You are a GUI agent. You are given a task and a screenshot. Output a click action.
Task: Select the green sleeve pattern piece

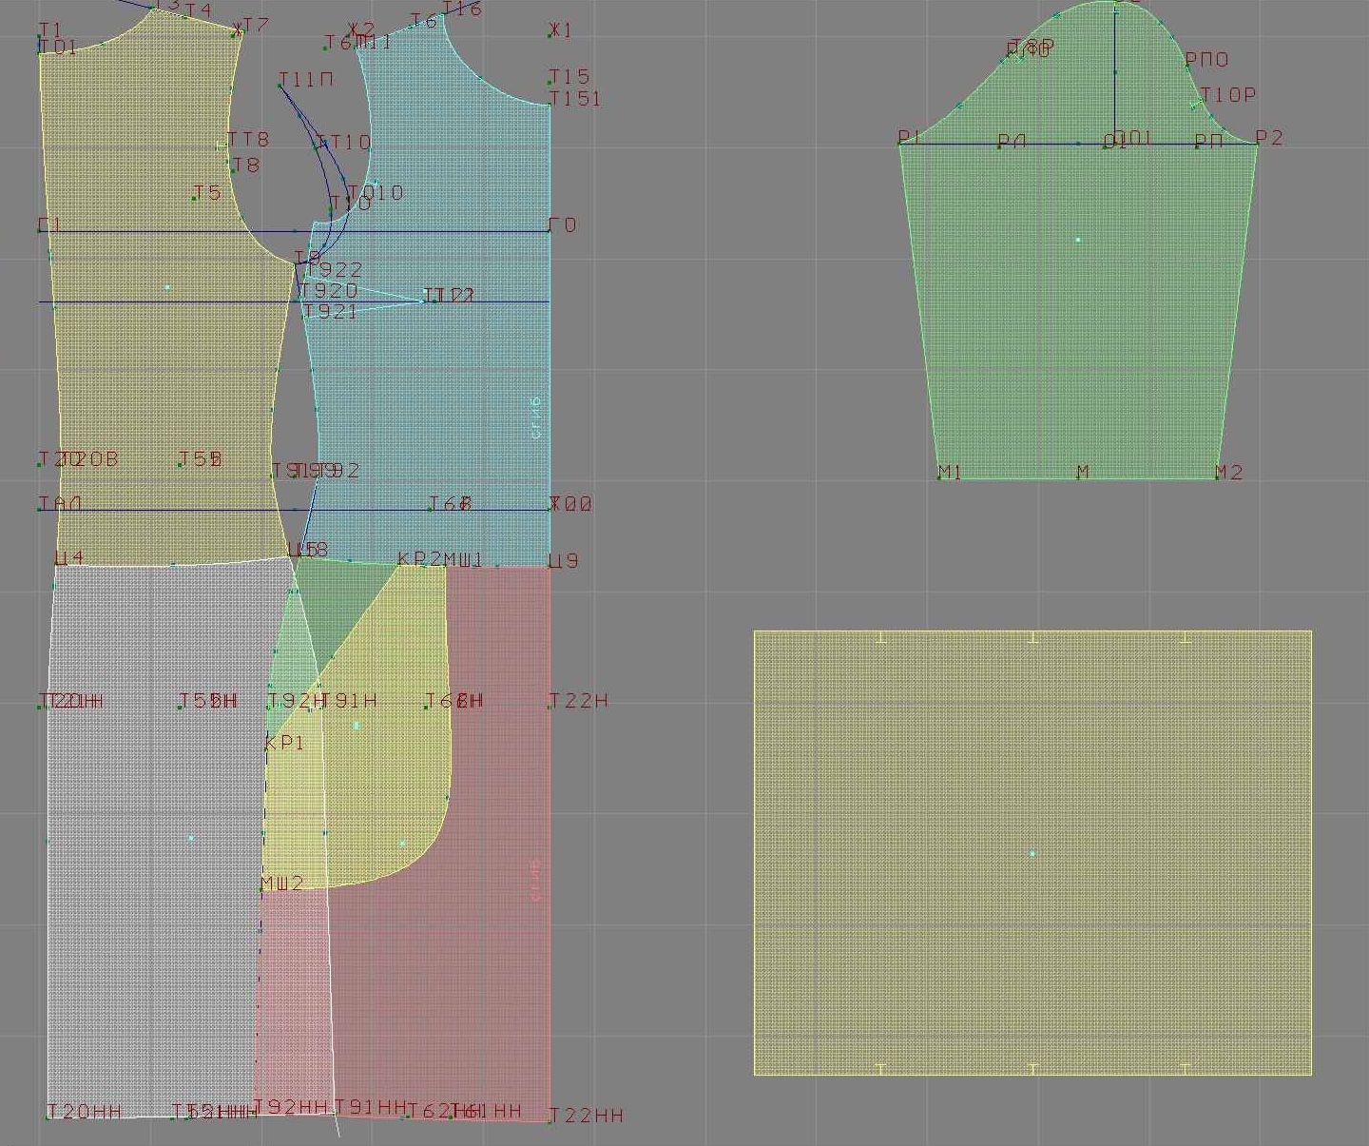(1077, 314)
